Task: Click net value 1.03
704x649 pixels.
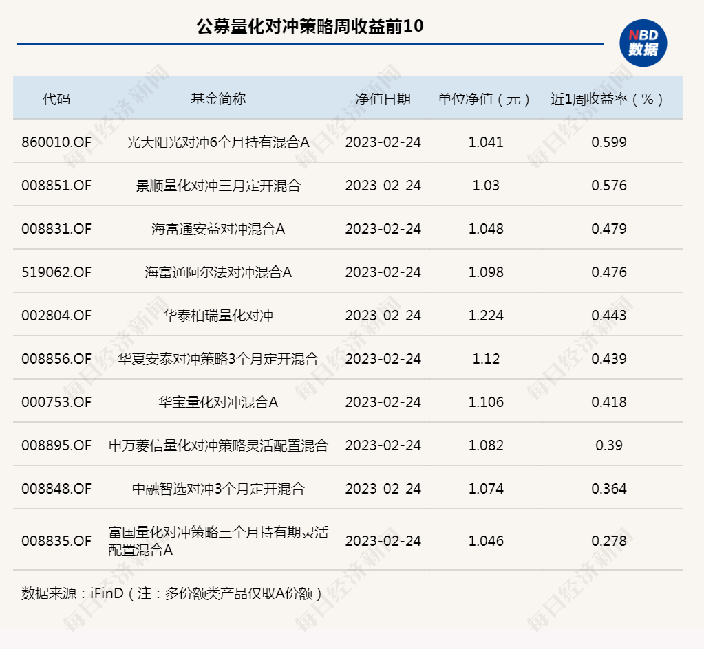Action: click(486, 186)
